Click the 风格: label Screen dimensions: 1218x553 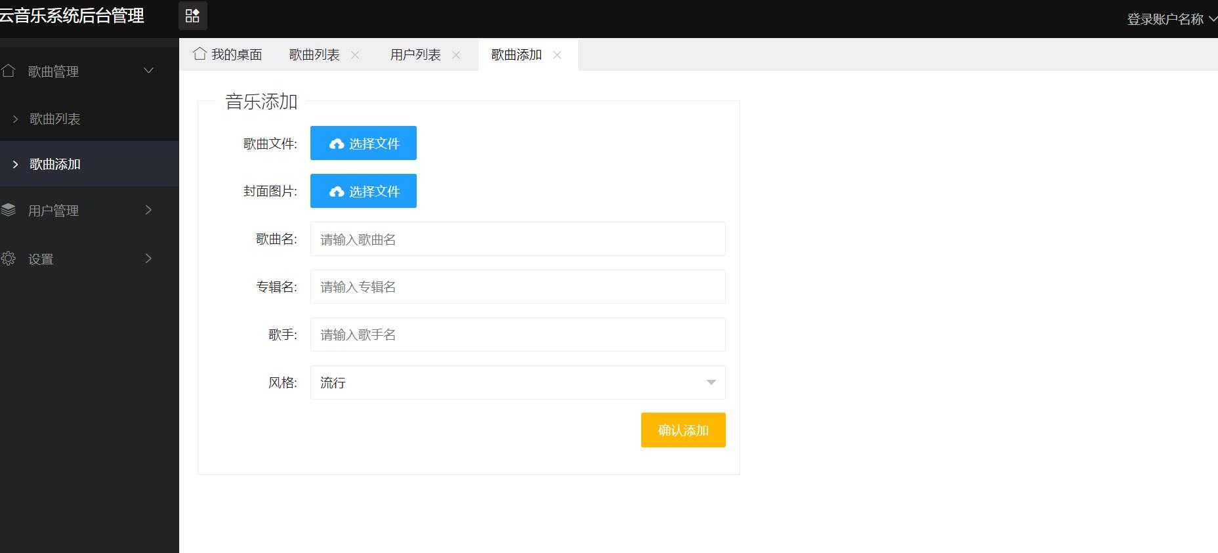283,382
